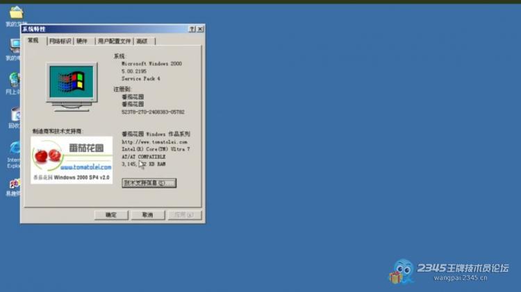
Task: Close the System Properties dialog
Action: click(x=200, y=29)
